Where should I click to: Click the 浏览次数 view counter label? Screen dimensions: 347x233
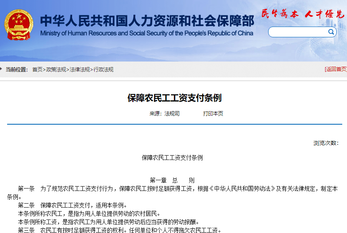tap(326, 143)
